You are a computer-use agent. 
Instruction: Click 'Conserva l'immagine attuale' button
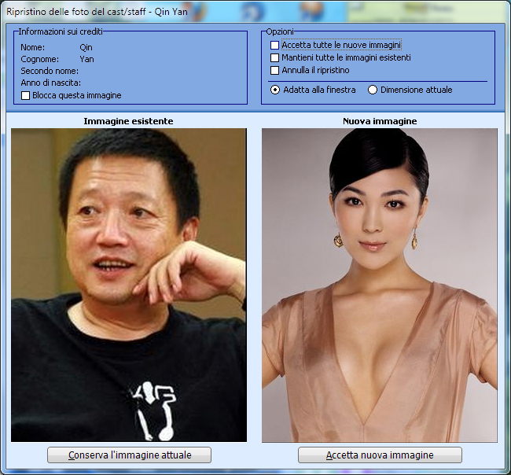pos(130,455)
